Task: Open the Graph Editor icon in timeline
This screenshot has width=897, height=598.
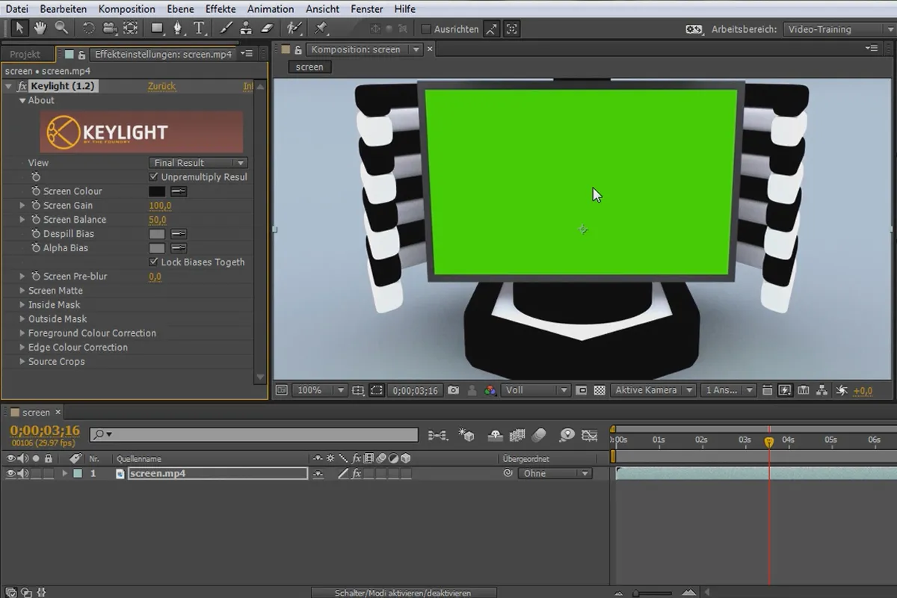Action: coord(590,435)
